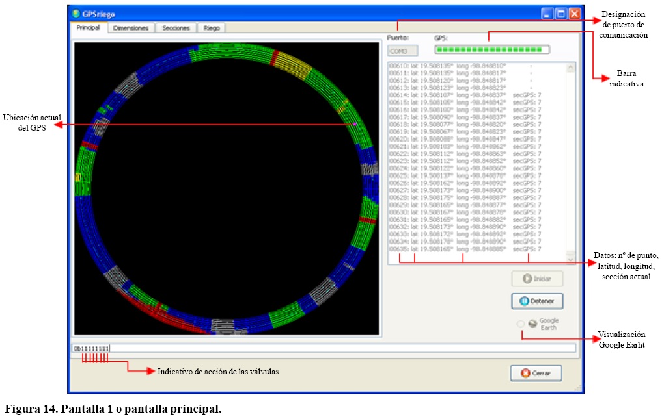
Task: Click the valve state field 0b11111111
Action: [91, 348]
